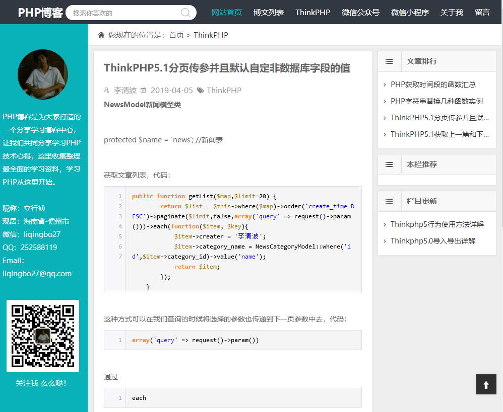Click text protected $name = 'news'
Viewport: 503px width, 412px height.
(x=148, y=140)
